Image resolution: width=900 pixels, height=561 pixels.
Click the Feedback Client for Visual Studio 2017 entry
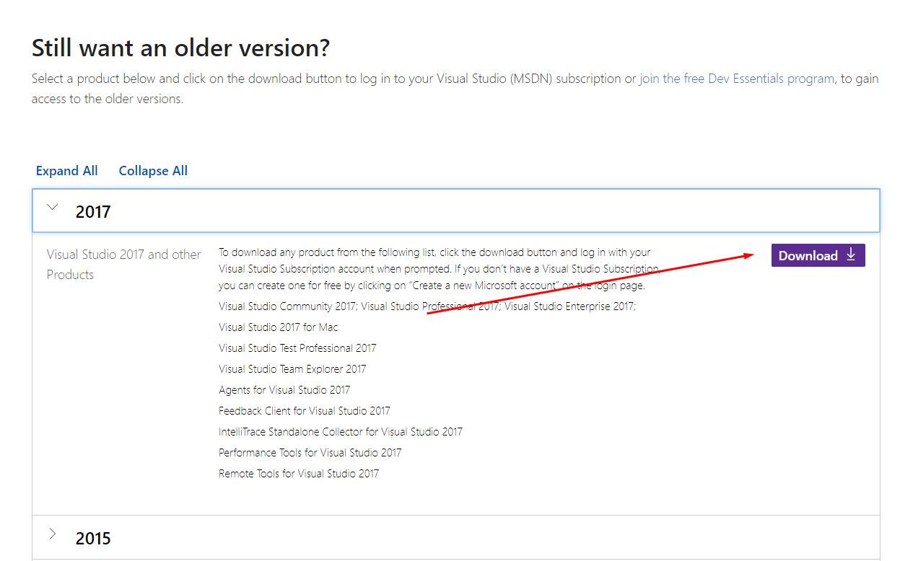click(x=305, y=411)
